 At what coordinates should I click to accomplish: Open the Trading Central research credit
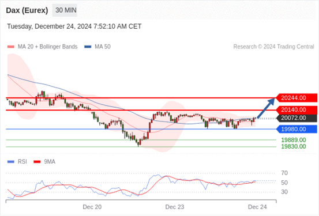273,47
